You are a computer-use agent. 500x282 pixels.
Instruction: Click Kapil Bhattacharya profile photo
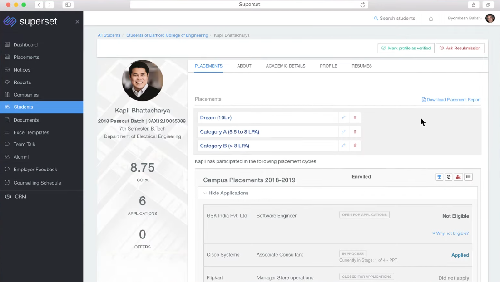click(143, 81)
